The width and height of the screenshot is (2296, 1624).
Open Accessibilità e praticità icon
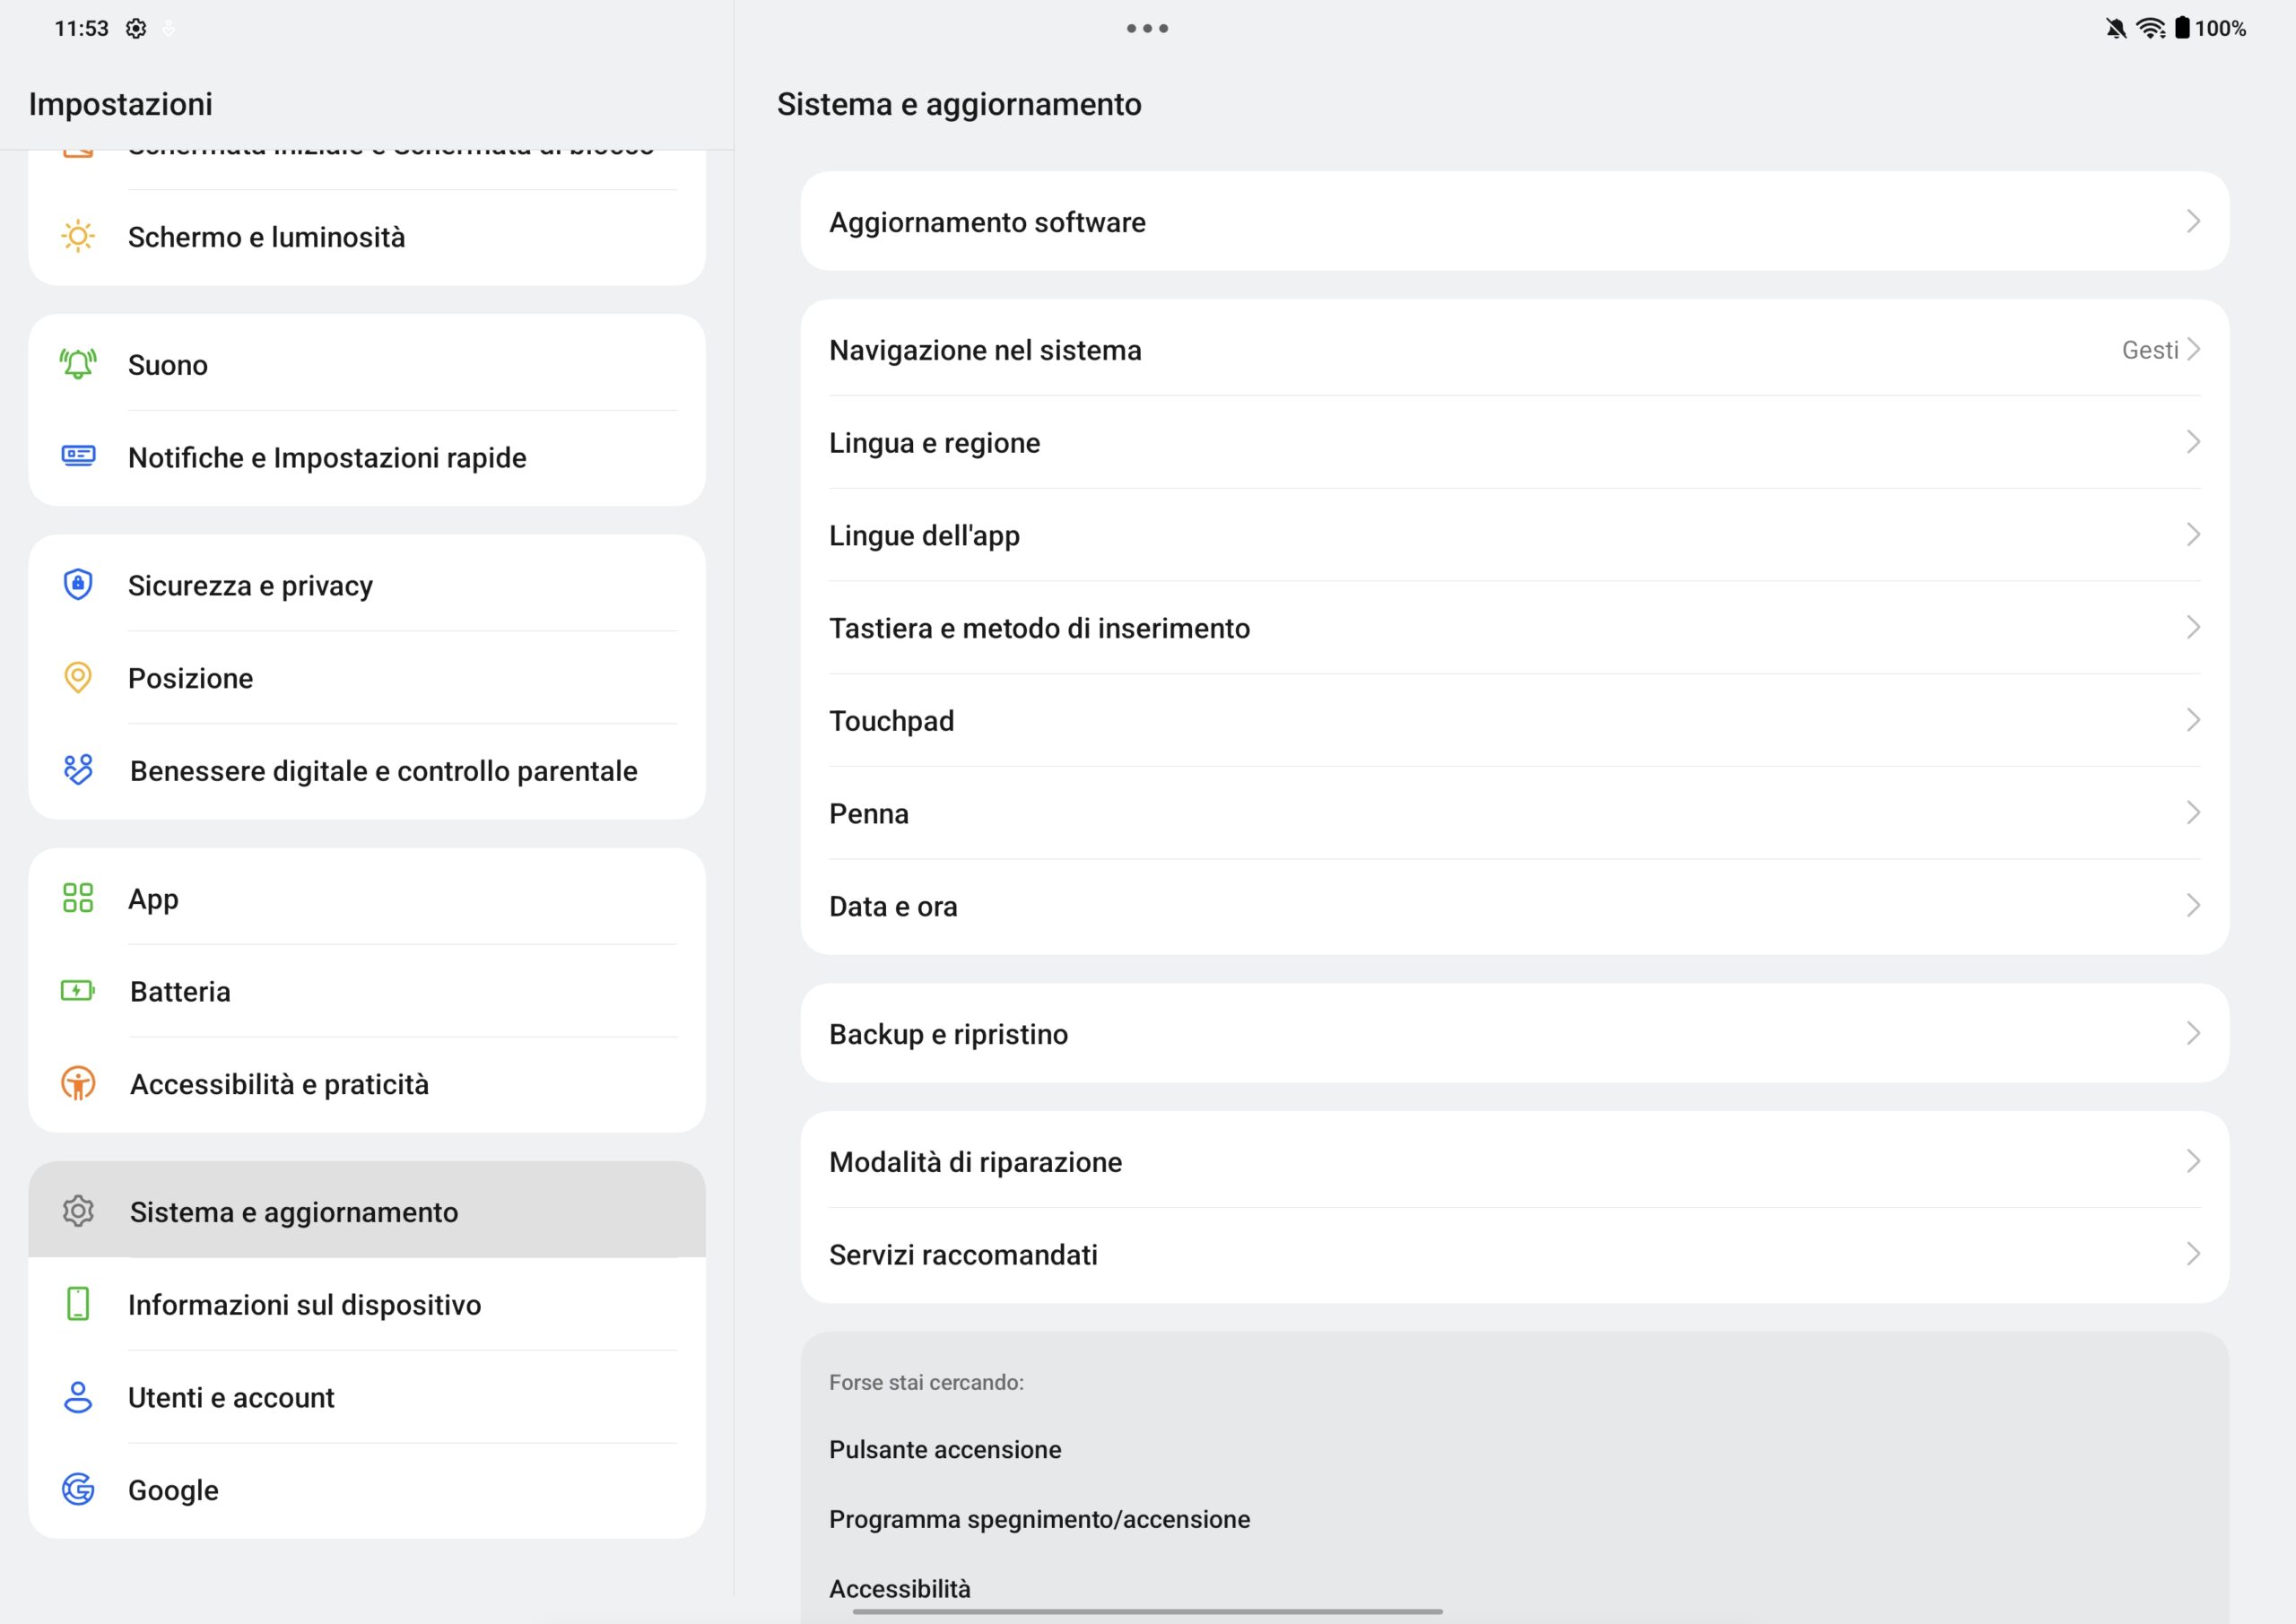[x=78, y=1083]
